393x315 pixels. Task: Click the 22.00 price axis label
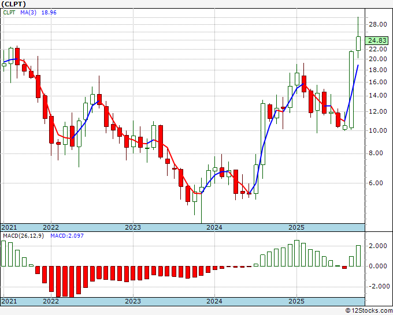(x=378, y=49)
